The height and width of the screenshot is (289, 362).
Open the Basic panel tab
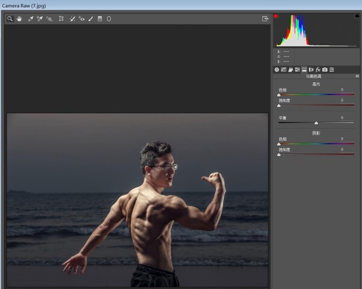point(276,70)
